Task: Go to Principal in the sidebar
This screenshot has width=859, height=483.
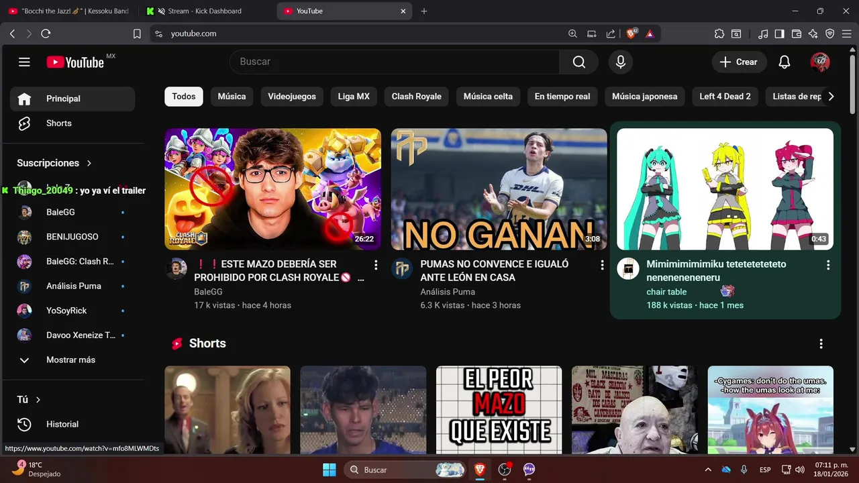Action: point(72,99)
